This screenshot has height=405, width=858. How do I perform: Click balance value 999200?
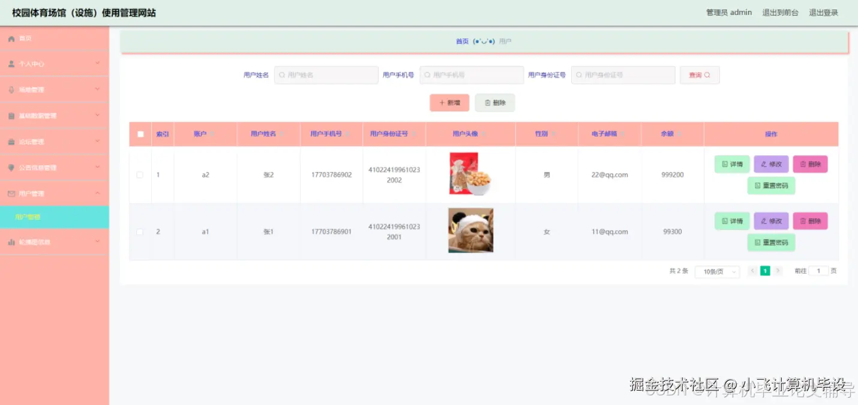673,175
